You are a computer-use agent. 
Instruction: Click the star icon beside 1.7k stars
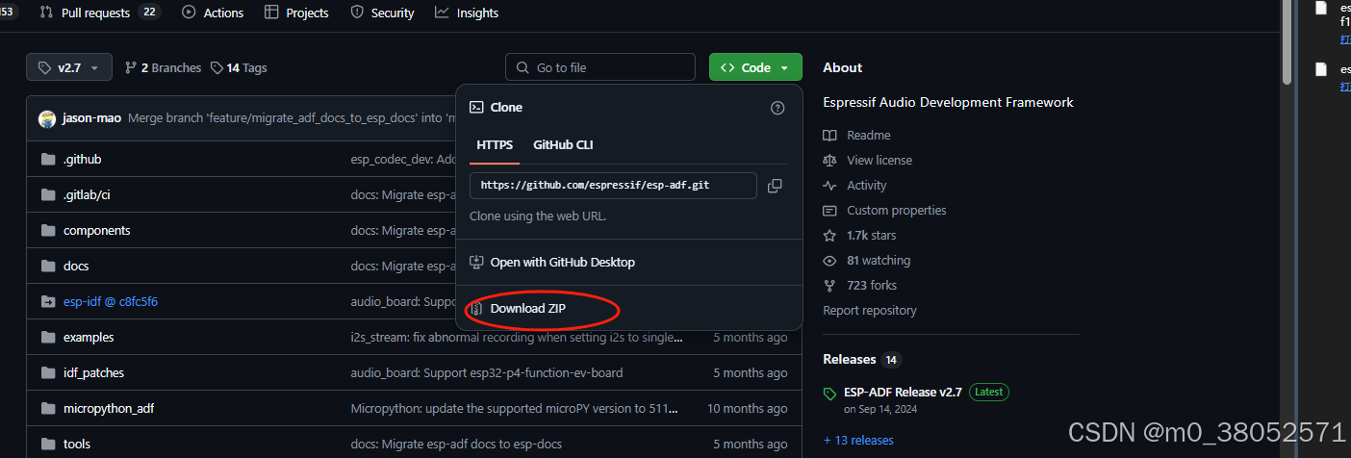click(x=830, y=236)
